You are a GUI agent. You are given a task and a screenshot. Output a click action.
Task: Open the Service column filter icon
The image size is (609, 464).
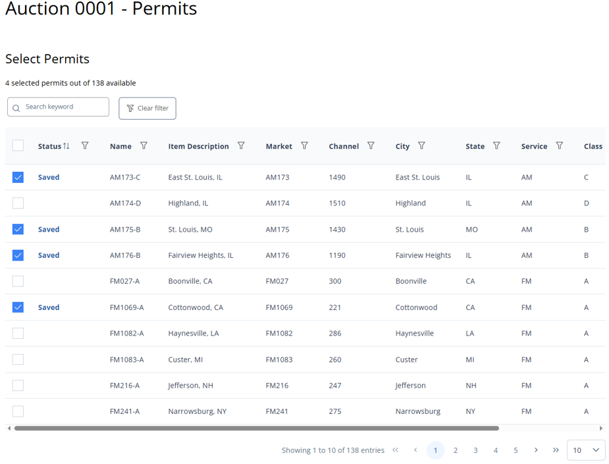(x=559, y=146)
